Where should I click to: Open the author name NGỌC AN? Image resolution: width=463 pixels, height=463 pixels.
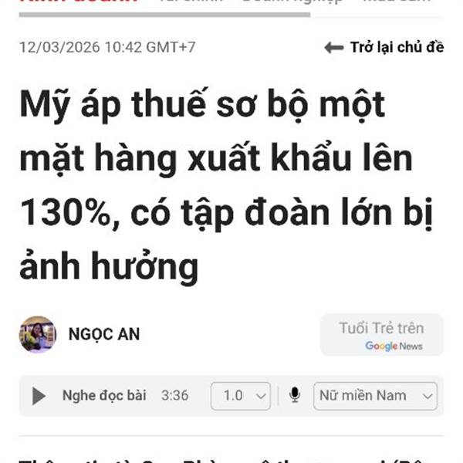click(104, 334)
